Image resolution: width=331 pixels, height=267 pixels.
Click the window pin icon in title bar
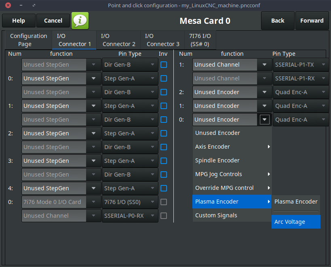click(34, 5)
